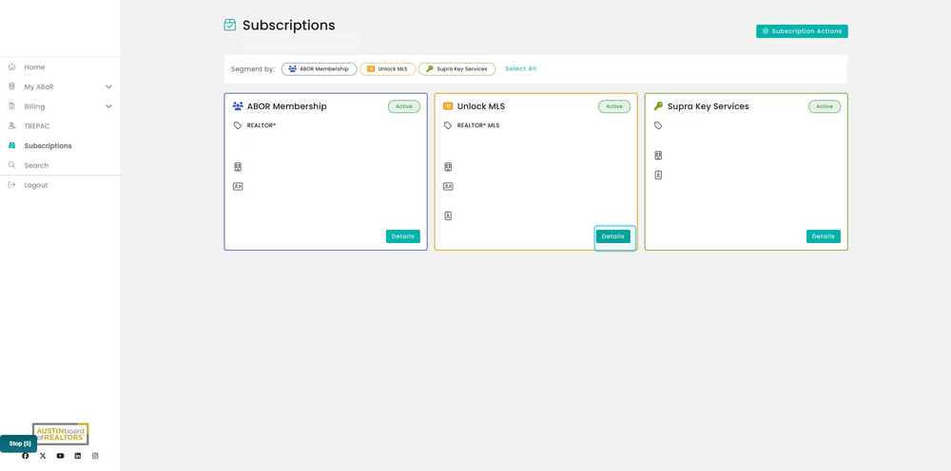Click the Home house icon
The height and width of the screenshot is (471, 951).
coord(11,67)
